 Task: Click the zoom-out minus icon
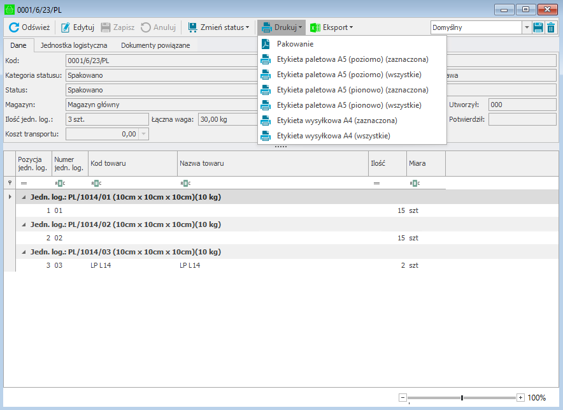403,397
